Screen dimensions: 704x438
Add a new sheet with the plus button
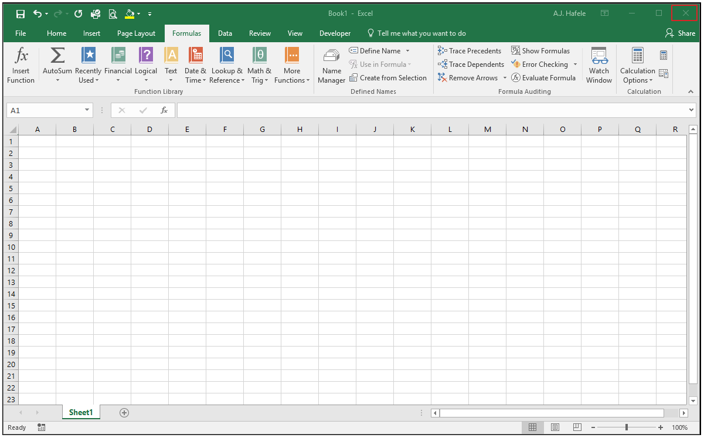pos(124,413)
